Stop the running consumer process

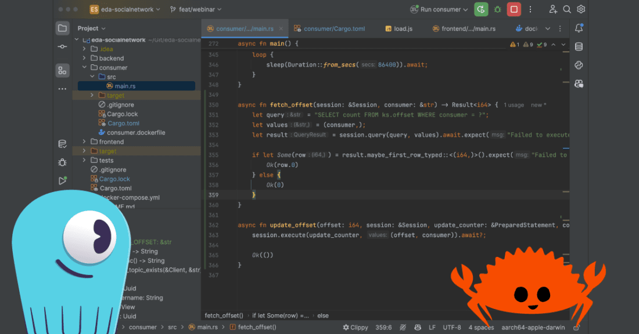(x=514, y=9)
